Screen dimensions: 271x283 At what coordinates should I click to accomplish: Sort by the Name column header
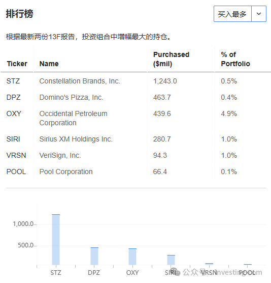(x=49, y=64)
